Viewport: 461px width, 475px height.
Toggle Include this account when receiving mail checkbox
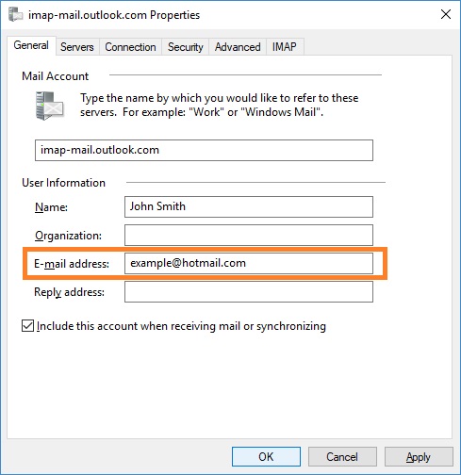[x=27, y=326]
